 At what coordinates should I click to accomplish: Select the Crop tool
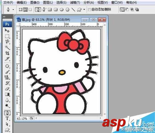point(7,53)
